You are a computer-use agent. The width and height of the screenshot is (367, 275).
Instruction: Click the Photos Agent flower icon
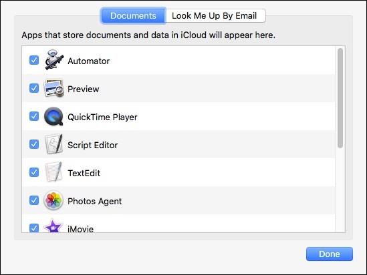coord(53,200)
